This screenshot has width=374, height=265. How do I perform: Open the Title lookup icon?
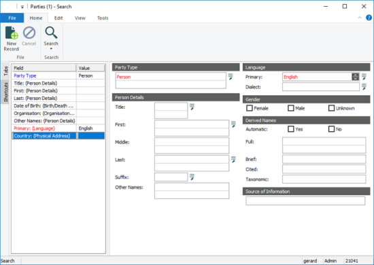[192, 107]
